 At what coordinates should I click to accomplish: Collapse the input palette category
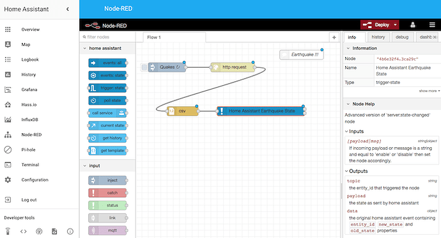click(x=84, y=166)
